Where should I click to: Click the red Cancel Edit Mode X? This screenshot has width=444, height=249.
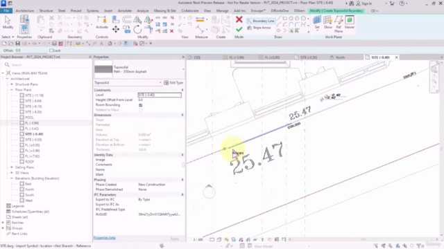click(239, 19)
